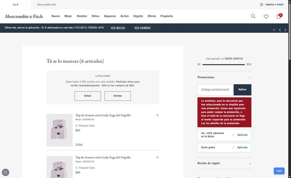Open the shopping bag icon
Viewport: 291px width, 178px height.
click(x=279, y=16)
